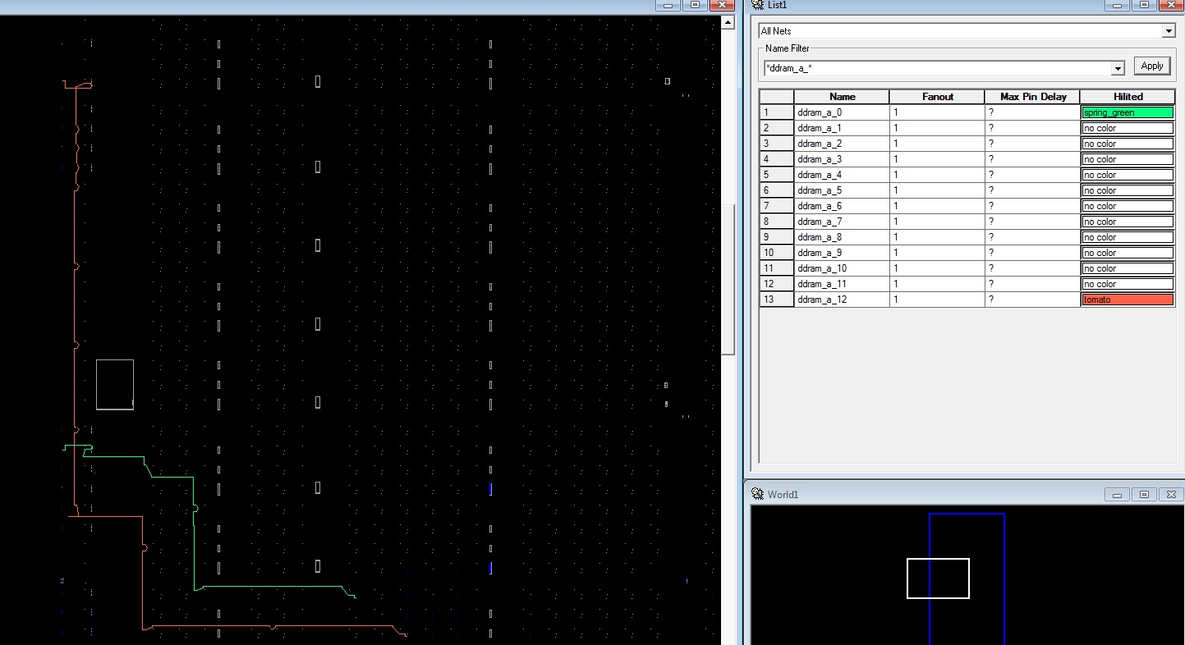This screenshot has height=645, width=1185.
Task: Maximize the World1 window
Action: pyautogui.click(x=1144, y=494)
